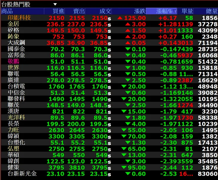Sort by the 買進 column header
The width and height of the screenshot is (218, 180).
pos(54,11)
